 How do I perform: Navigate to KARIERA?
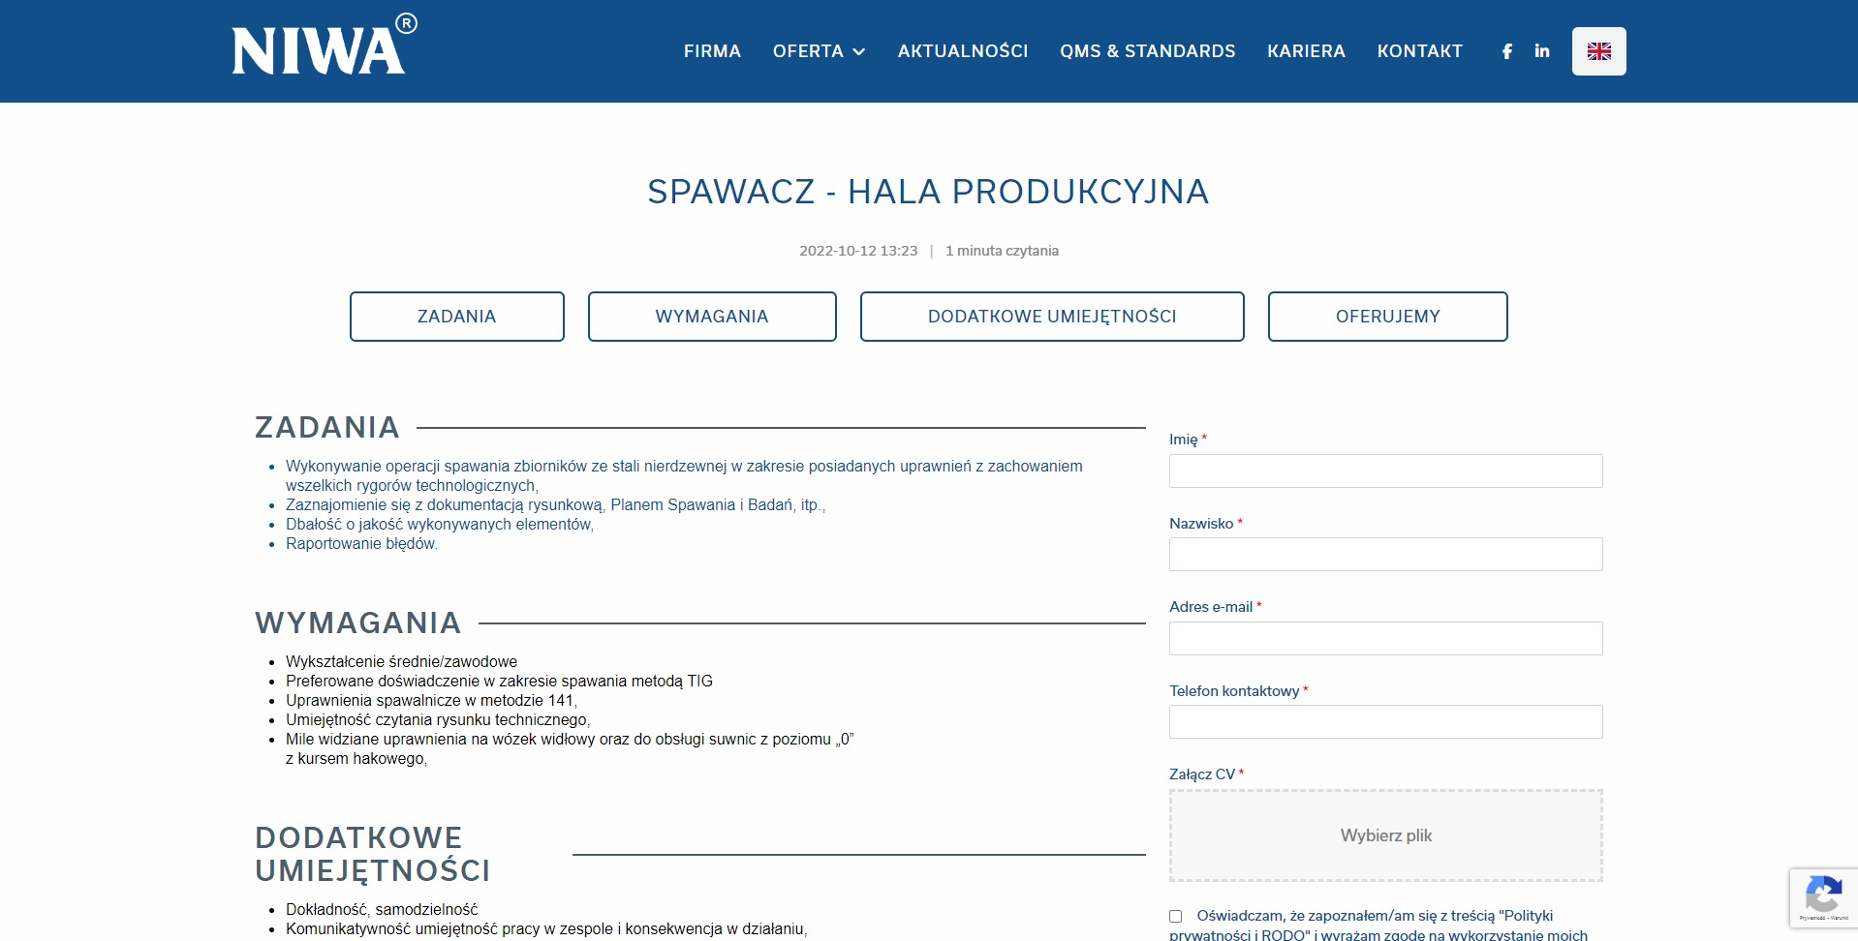point(1306,51)
